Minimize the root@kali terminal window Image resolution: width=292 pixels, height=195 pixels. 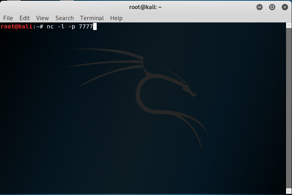pyautogui.click(x=260, y=7)
